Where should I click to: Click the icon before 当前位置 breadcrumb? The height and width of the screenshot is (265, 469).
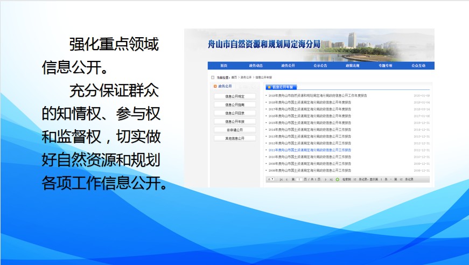coord(213,78)
